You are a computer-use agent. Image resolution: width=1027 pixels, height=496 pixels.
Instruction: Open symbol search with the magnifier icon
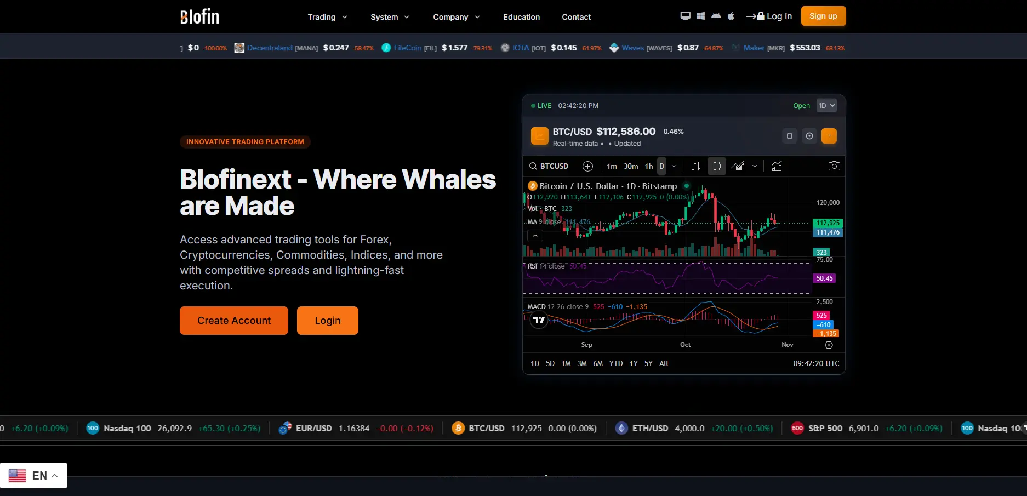pyautogui.click(x=533, y=166)
